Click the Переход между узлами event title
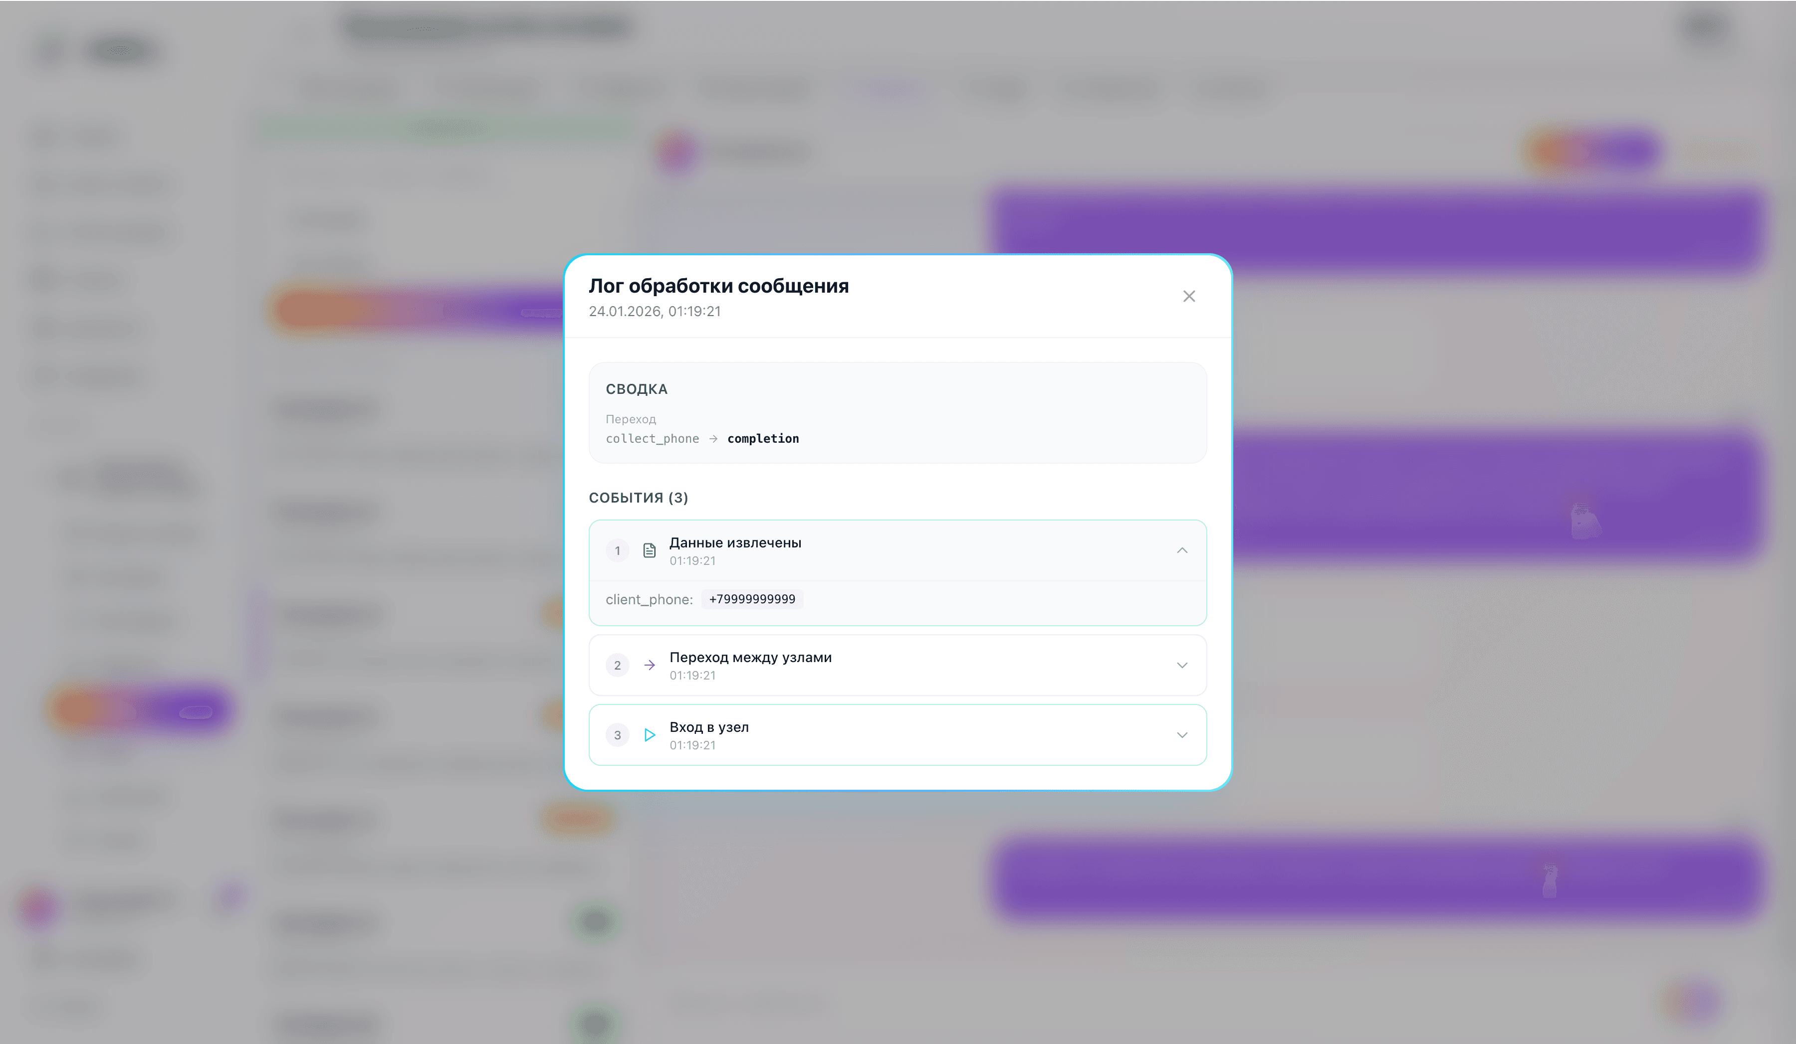The height and width of the screenshot is (1044, 1796). click(x=750, y=657)
